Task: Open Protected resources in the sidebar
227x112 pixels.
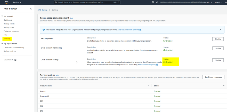Action: point(11,31)
